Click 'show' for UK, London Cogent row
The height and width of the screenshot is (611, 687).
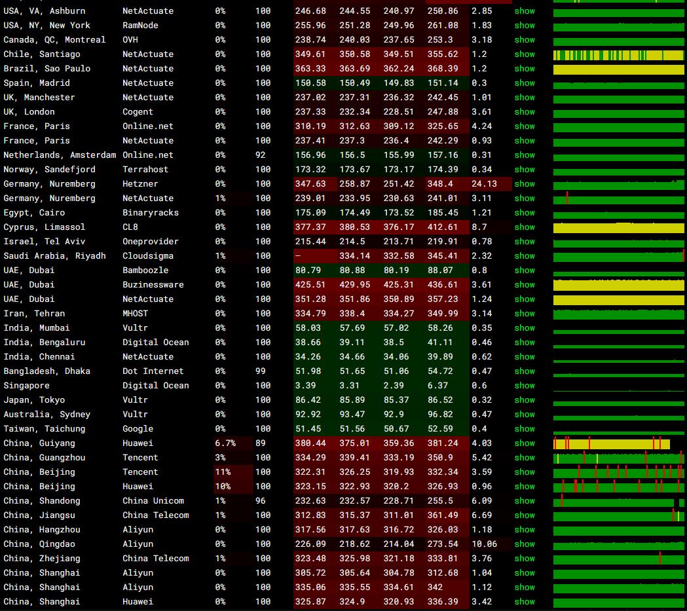point(525,112)
